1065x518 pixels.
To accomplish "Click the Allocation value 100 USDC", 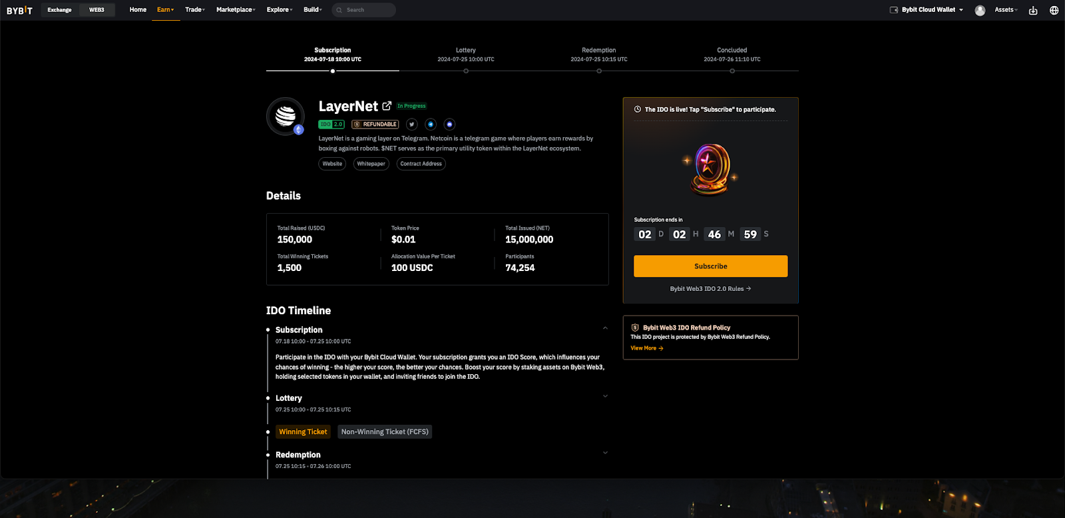I will point(412,268).
